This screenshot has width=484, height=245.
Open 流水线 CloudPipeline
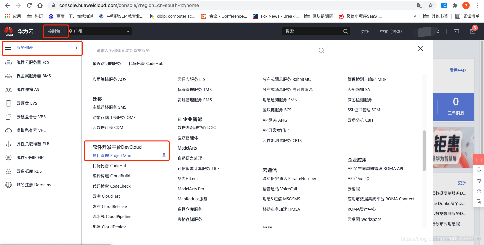click(112, 217)
